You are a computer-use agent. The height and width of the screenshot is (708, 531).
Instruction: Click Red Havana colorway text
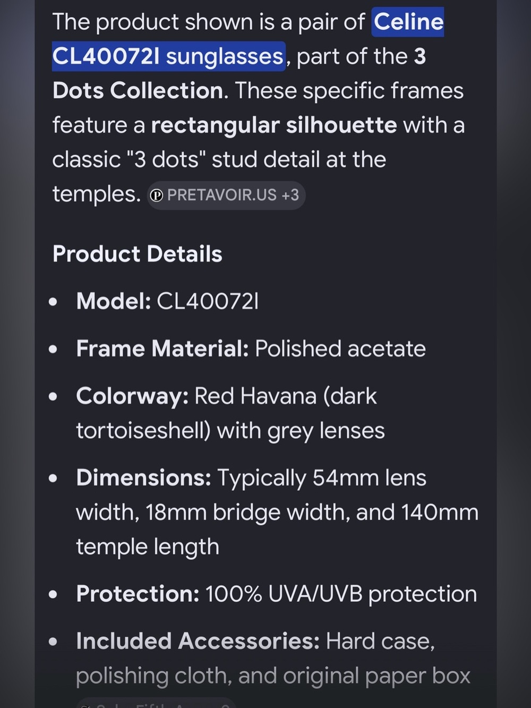255,396
